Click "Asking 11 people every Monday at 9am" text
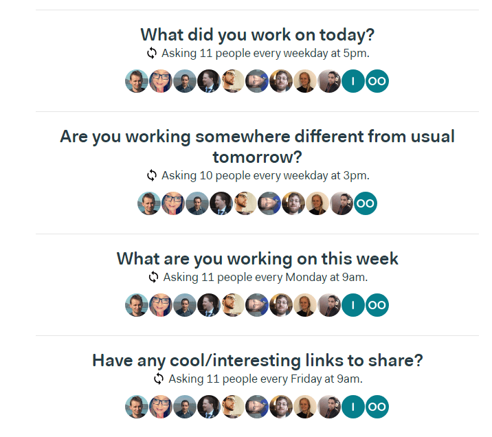This screenshot has height=437, width=492. (x=265, y=277)
